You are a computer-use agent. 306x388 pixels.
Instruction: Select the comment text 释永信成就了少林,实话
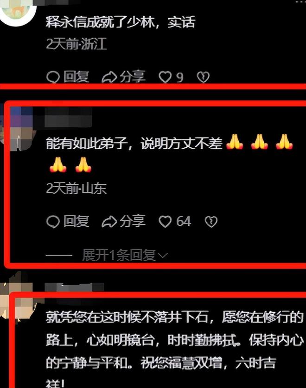tap(121, 22)
